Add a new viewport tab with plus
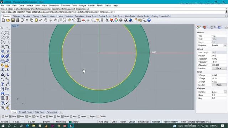 point(61,112)
